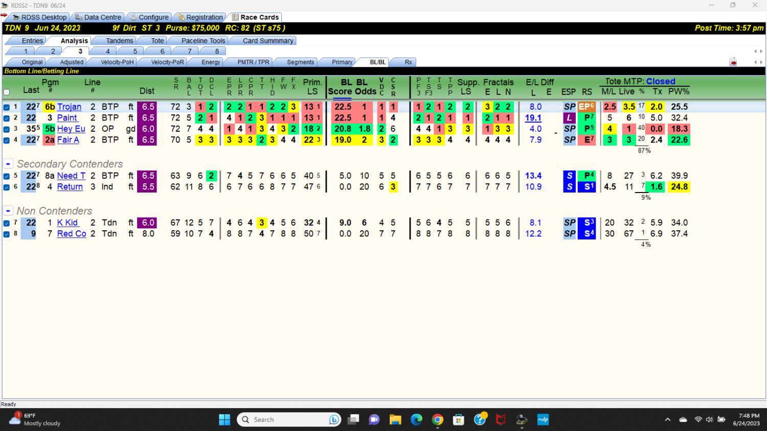Screen dimensions: 767x431
Task: Uncheck the checkbox for Paint row
Action: pos(7,118)
